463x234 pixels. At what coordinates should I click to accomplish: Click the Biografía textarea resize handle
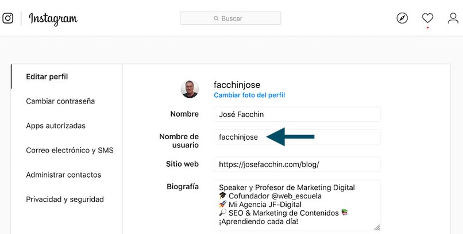coord(377,227)
